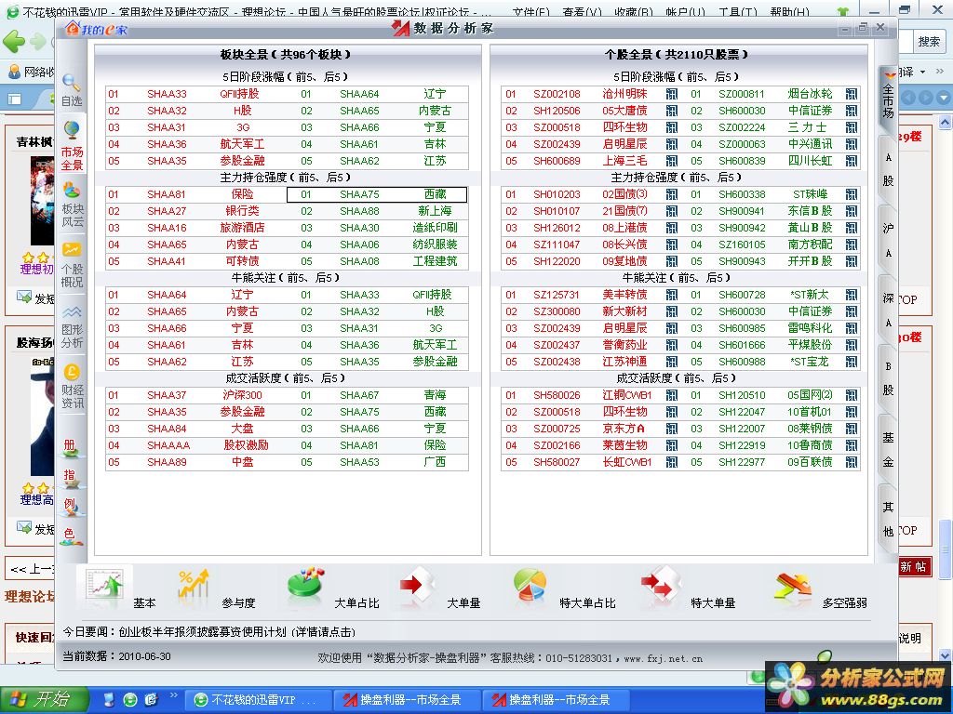Open chart icon next to 02国债(3)
Image resolution: width=953 pixels, height=714 pixels.
pos(672,194)
